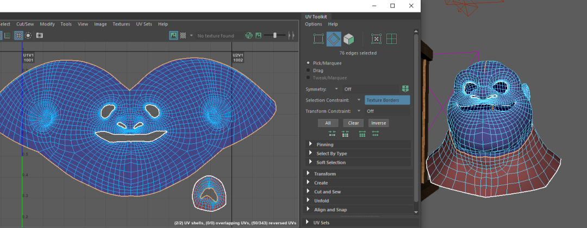The width and height of the screenshot is (587, 228).
Task: Click the symmetry plane icon beside Symmetry
Action: click(x=404, y=88)
